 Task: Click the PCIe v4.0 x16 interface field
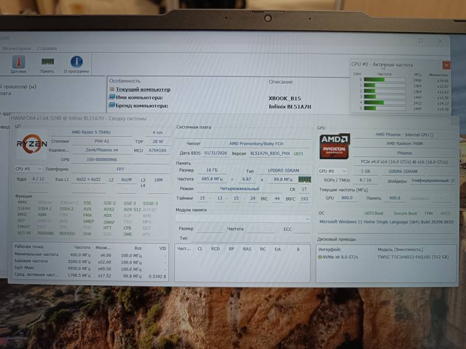tap(404, 162)
